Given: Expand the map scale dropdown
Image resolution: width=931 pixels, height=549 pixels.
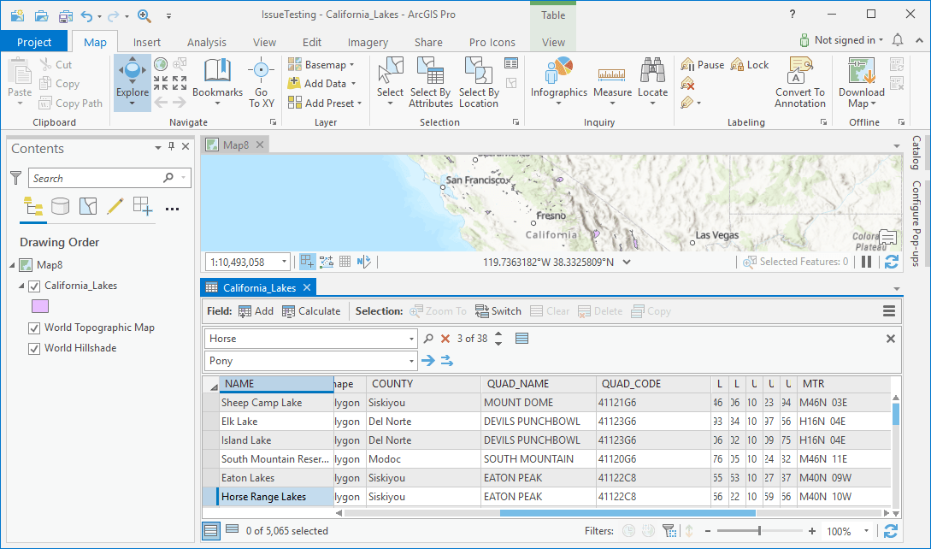Looking at the screenshot, I should click(x=282, y=263).
